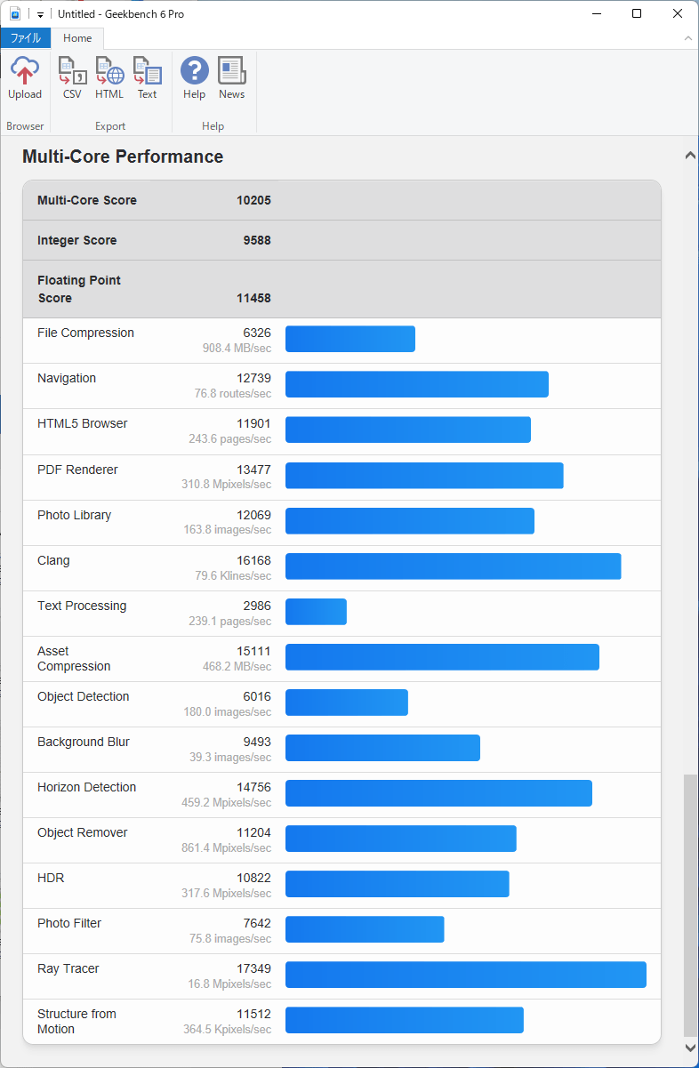Select the Clang benchmark row label

click(x=53, y=560)
